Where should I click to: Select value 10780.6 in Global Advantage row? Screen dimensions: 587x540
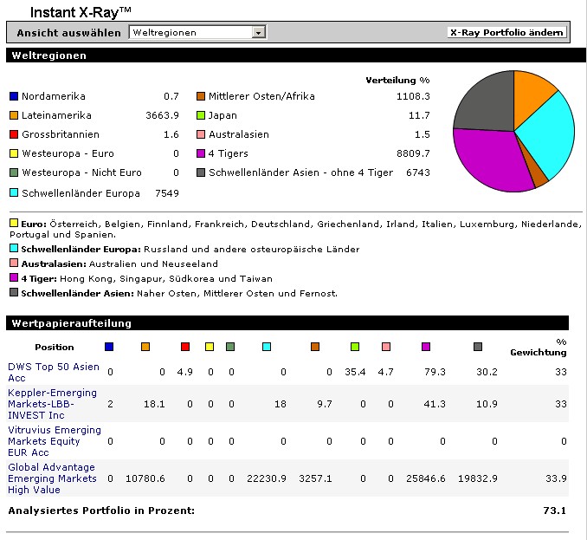[145, 478]
